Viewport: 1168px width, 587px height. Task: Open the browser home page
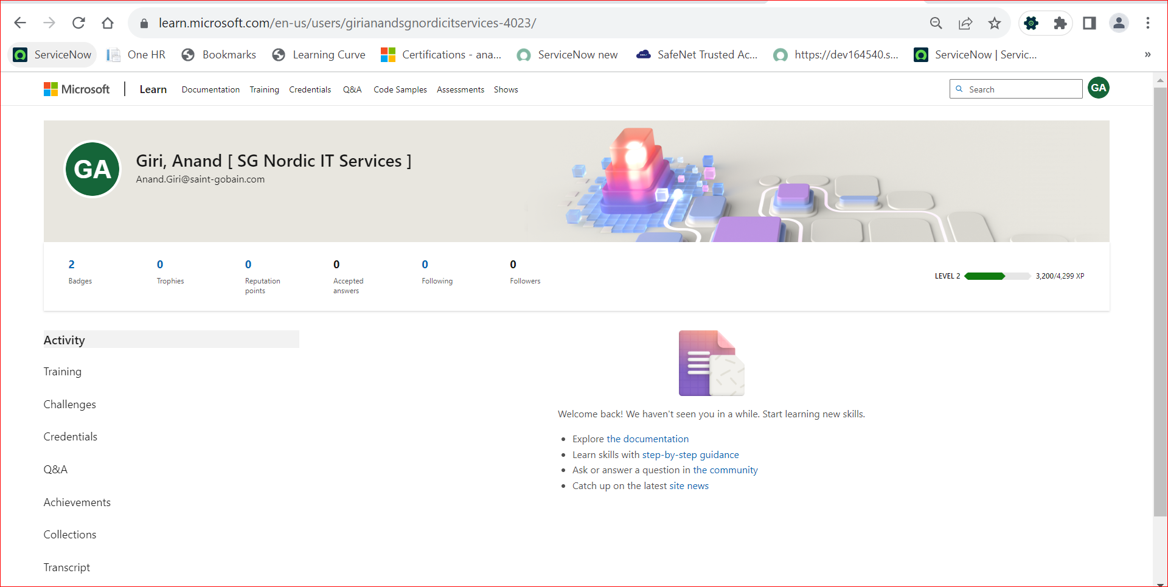[108, 23]
